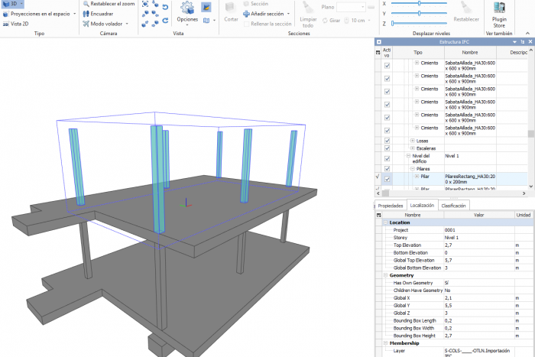Open the Clasificación tab
The height and width of the screenshot is (357, 535).
(x=453, y=206)
